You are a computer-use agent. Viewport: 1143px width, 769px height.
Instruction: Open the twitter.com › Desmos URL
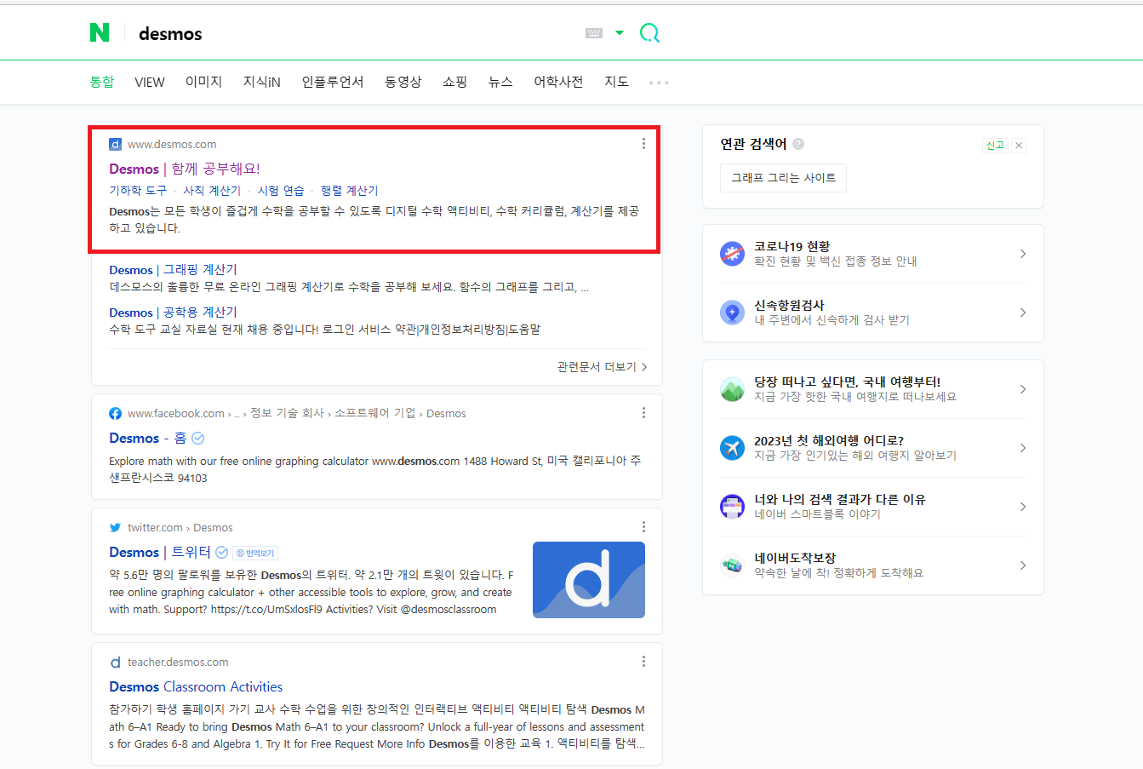(x=180, y=527)
